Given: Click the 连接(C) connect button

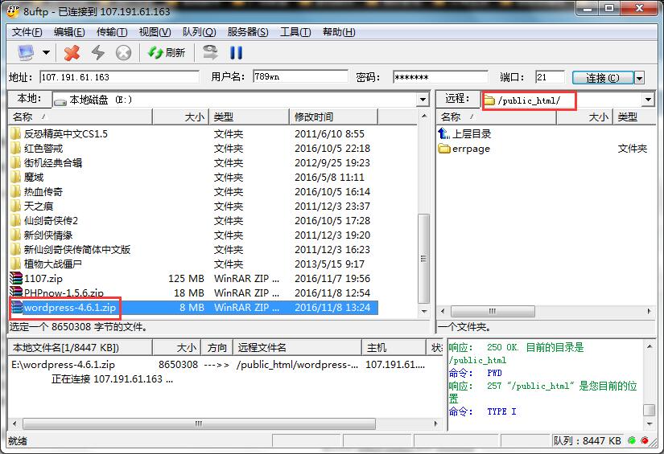Looking at the screenshot, I should 602,78.
